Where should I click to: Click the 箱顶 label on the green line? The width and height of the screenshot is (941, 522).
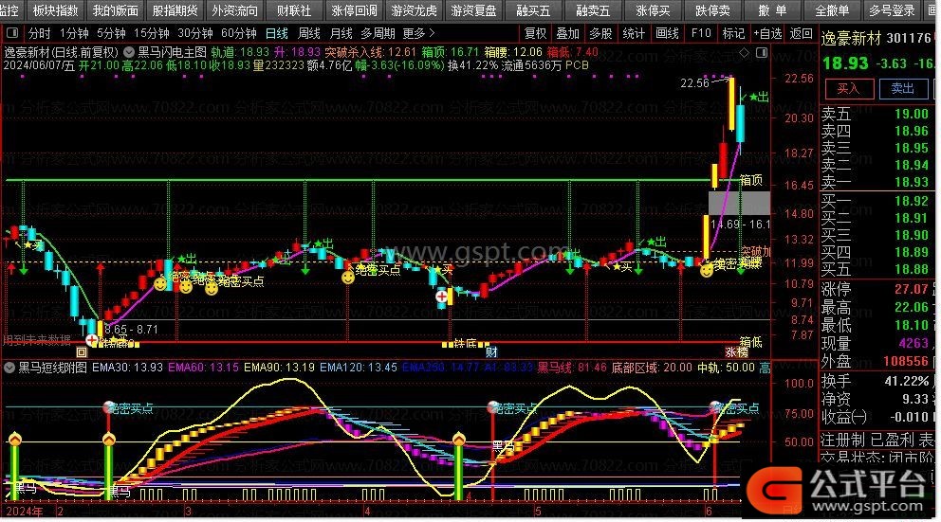point(750,180)
